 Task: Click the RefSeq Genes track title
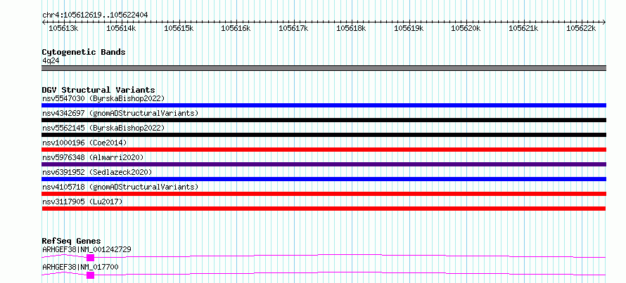click(71, 241)
